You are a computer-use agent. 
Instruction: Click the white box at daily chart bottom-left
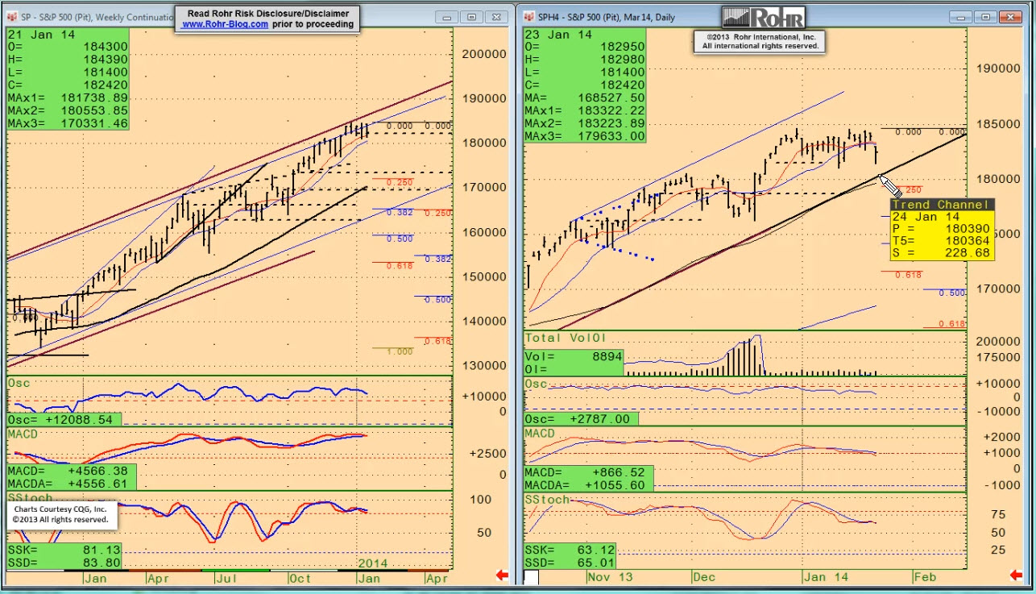pos(532,578)
